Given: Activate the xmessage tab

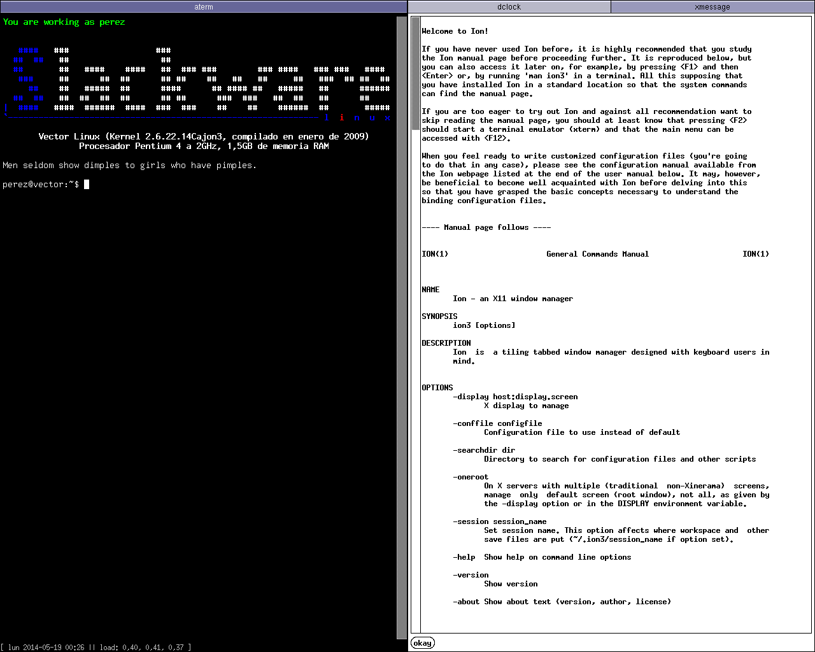Looking at the screenshot, I should (x=712, y=7).
